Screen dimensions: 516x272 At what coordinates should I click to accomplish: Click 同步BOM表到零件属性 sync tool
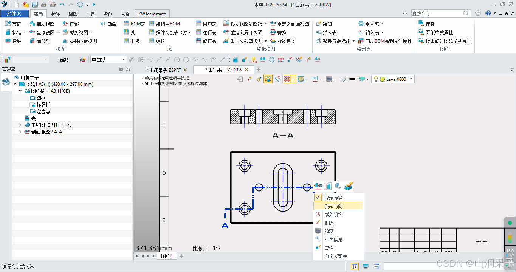pos(385,41)
